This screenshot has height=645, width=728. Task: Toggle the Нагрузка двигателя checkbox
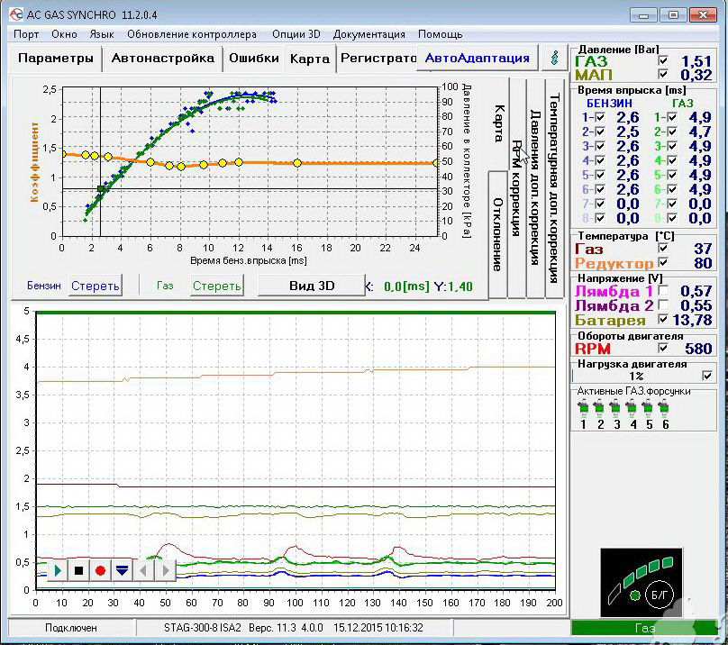[707, 376]
